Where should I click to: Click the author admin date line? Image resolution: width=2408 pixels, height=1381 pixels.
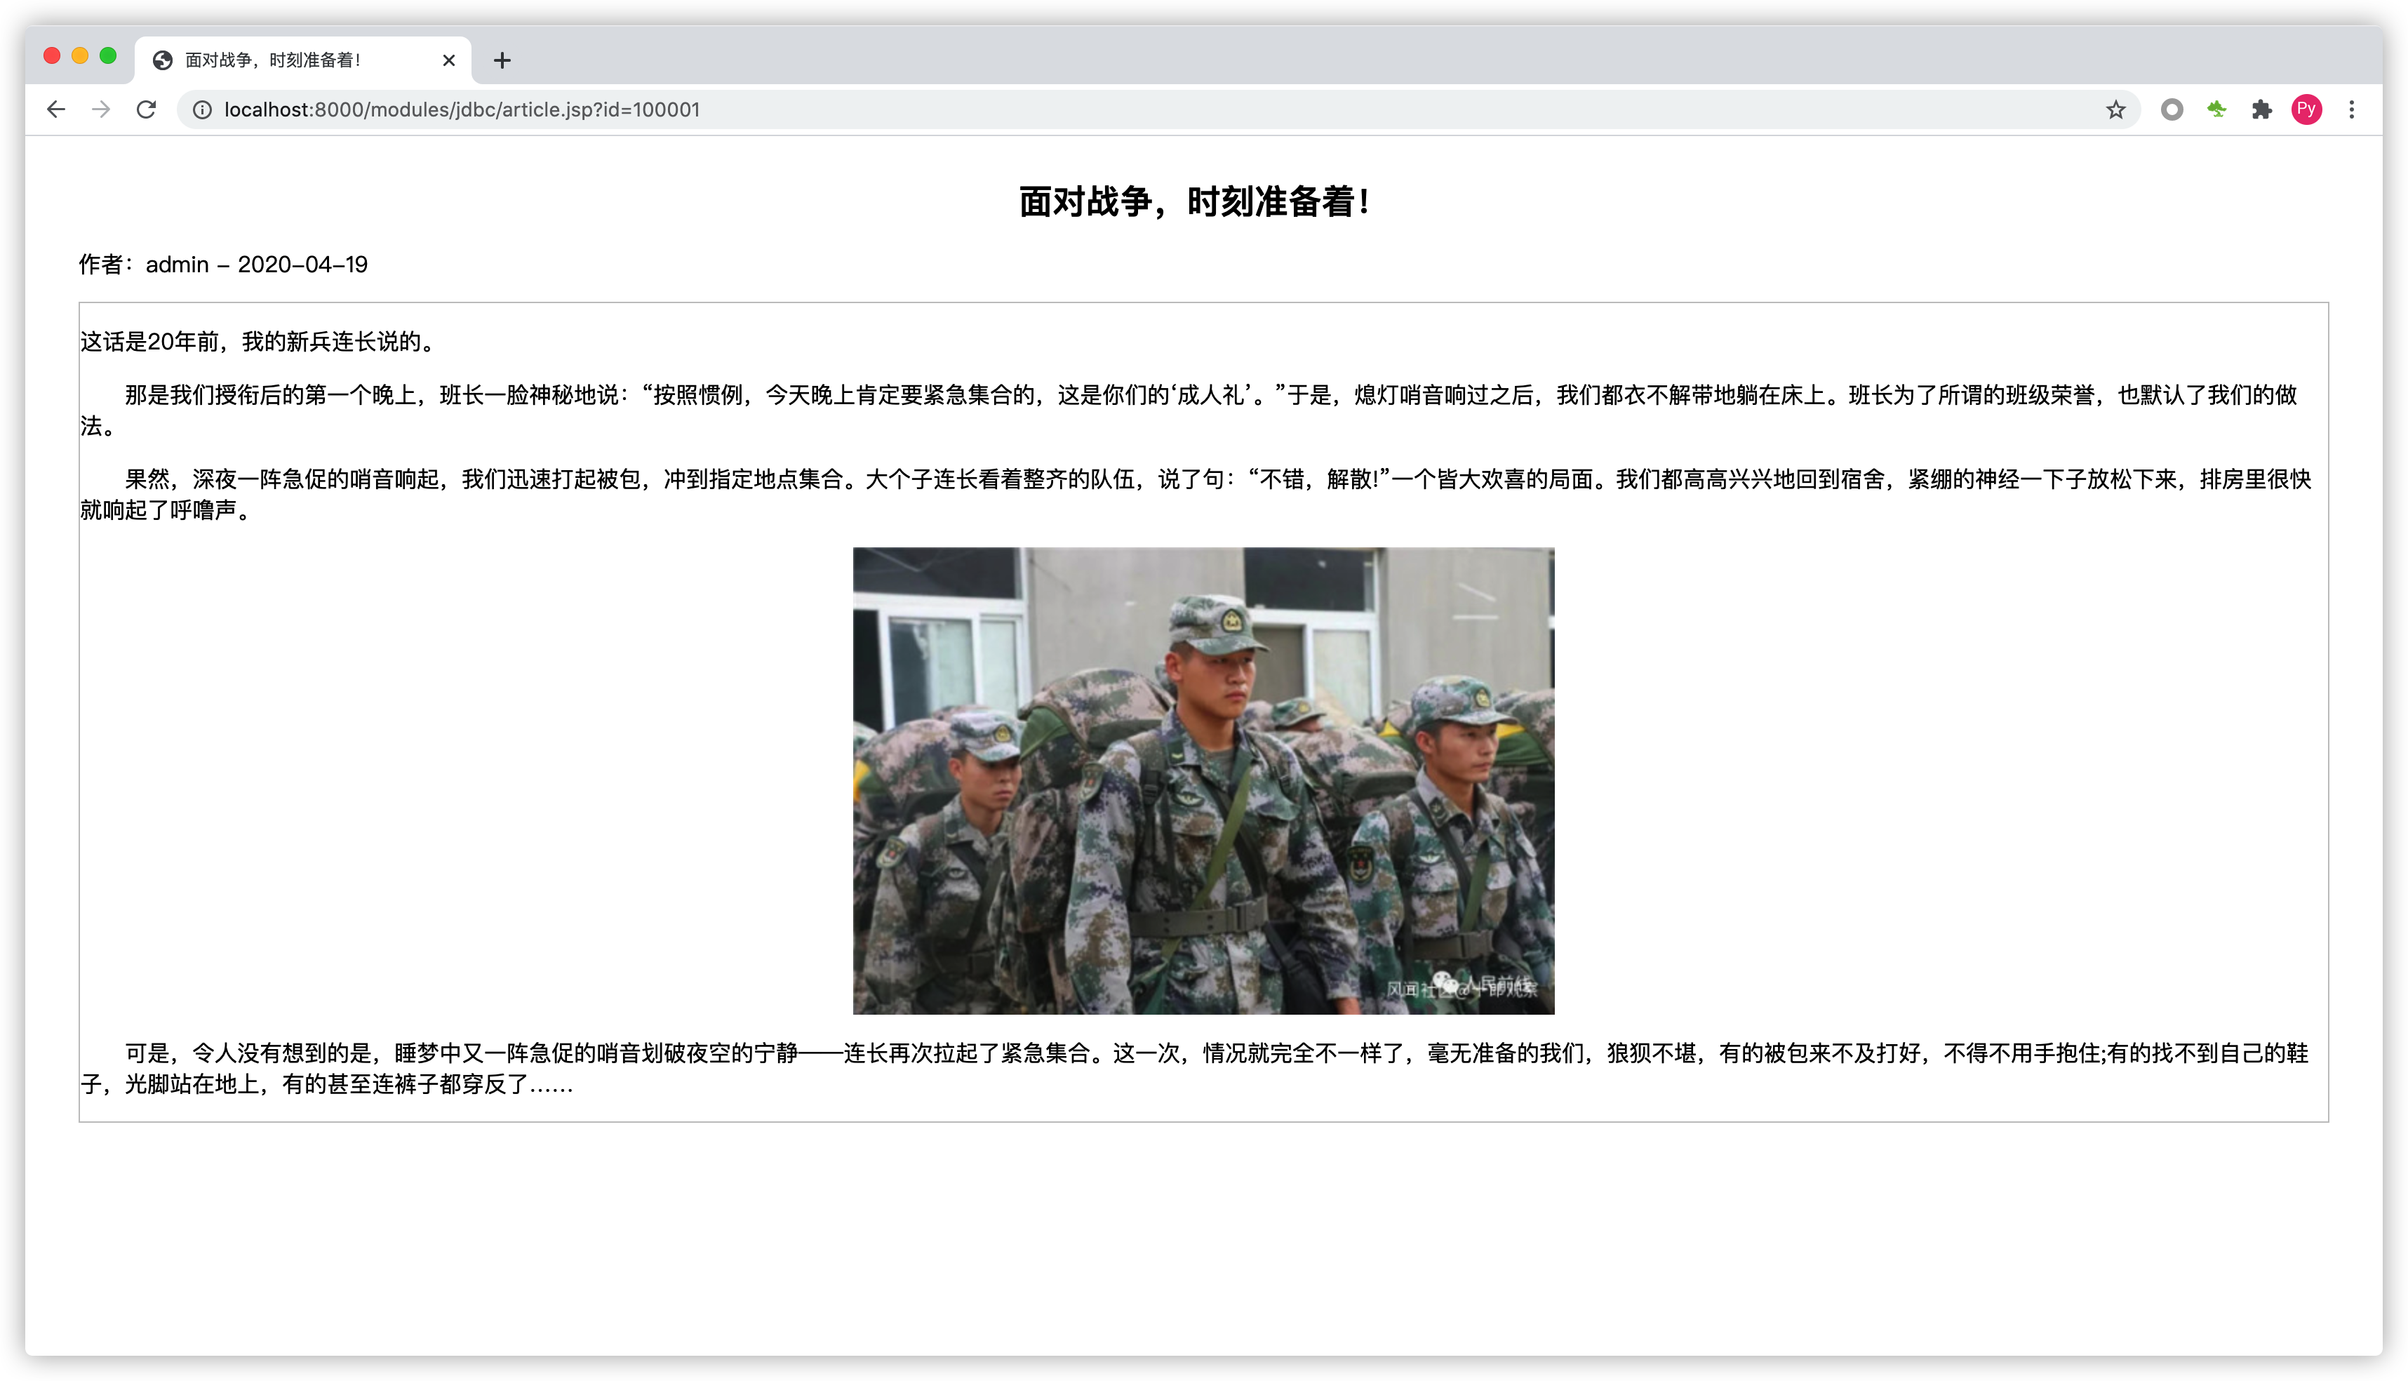[x=224, y=265]
